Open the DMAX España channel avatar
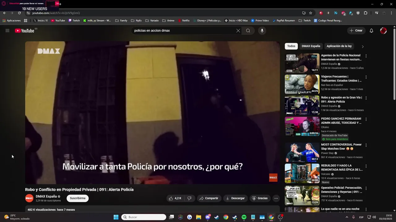 [29, 198]
